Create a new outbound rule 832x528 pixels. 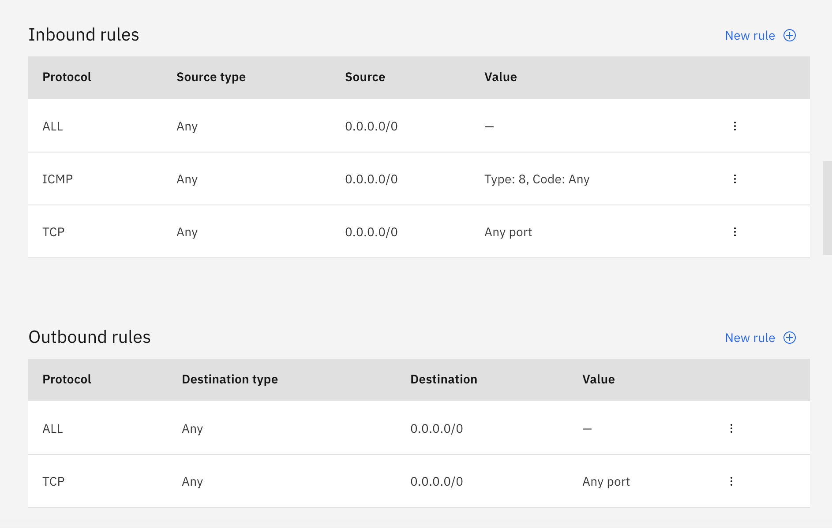pyautogui.click(x=750, y=338)
